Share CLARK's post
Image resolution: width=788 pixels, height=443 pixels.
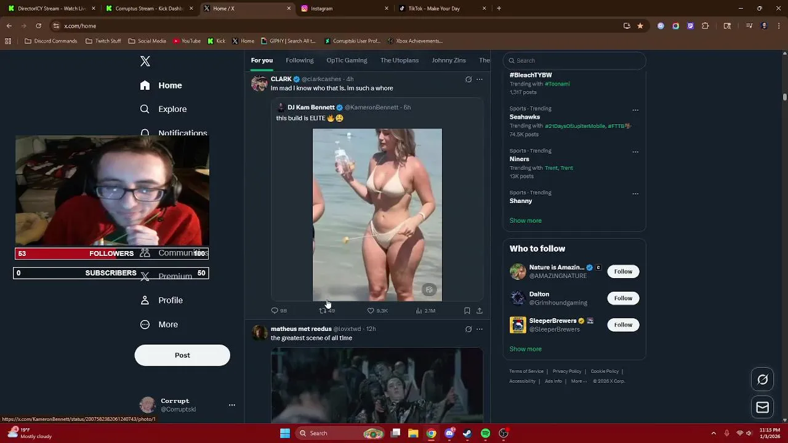pyautogui.click(x=480, y=311)
